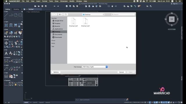Open the settings gear in status bar
This screenshot has height=104, width=186.
pyautogui.click(x=181, y=103)
